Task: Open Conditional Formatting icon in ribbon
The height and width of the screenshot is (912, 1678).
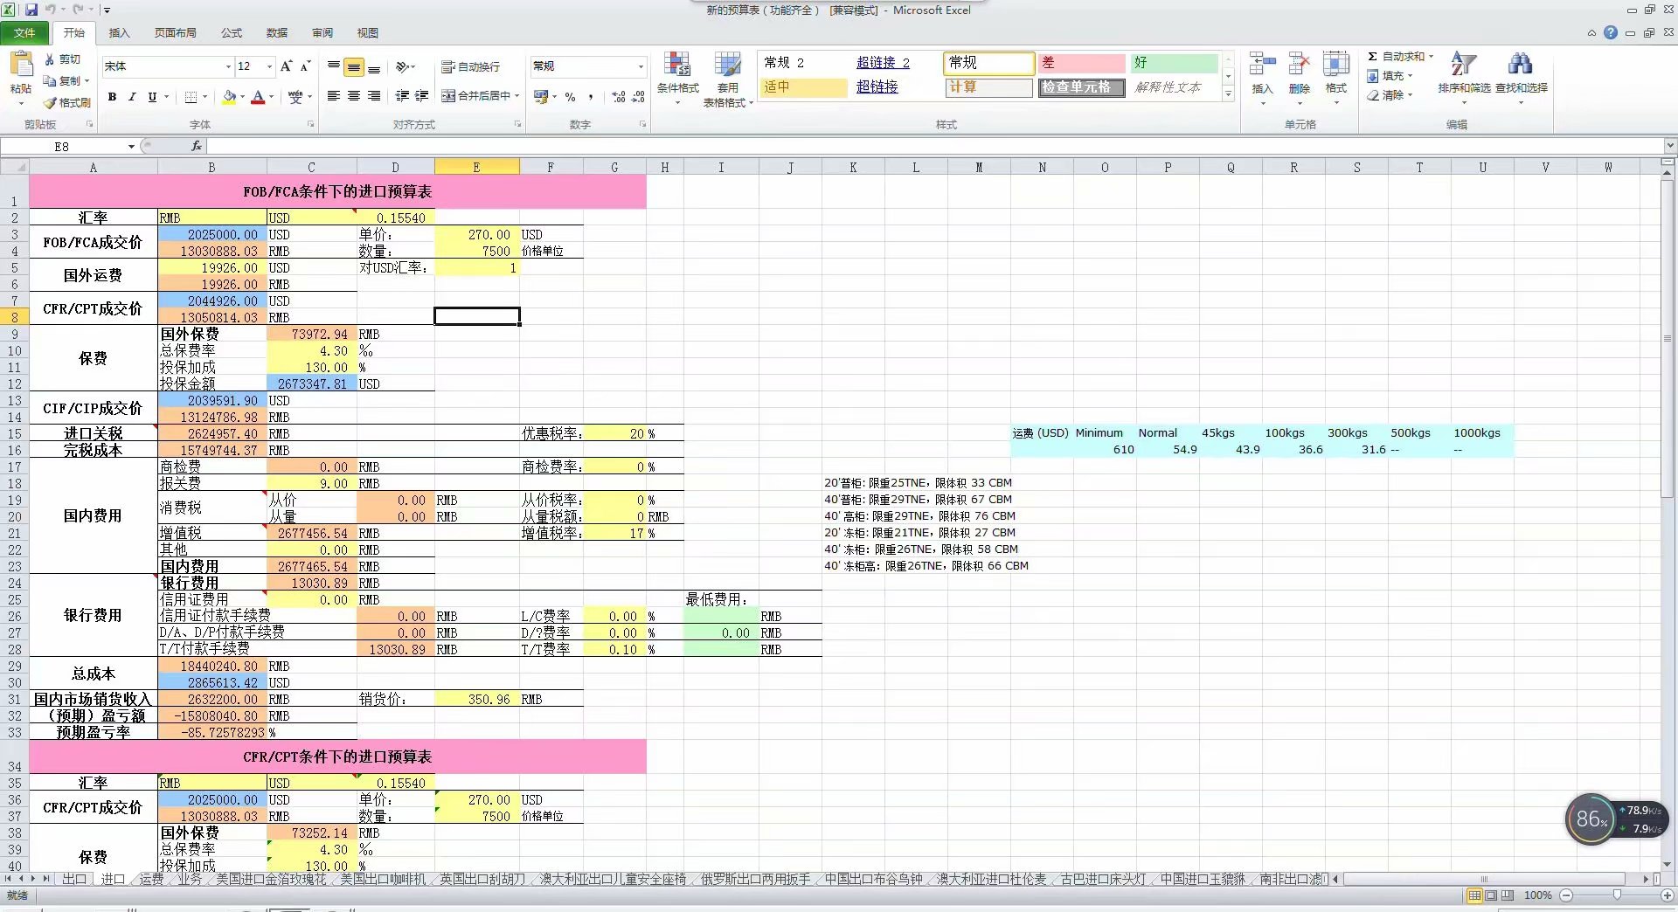Action: [677, 66]
